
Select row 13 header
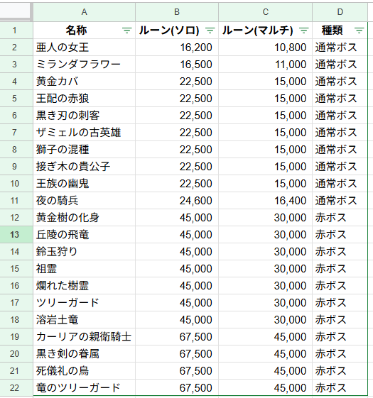[15, 235]
